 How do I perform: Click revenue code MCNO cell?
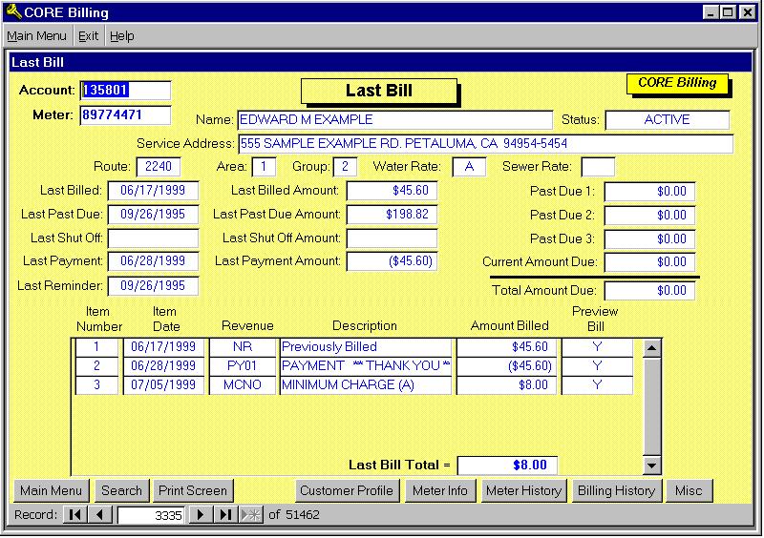click(x=243, y=384)
